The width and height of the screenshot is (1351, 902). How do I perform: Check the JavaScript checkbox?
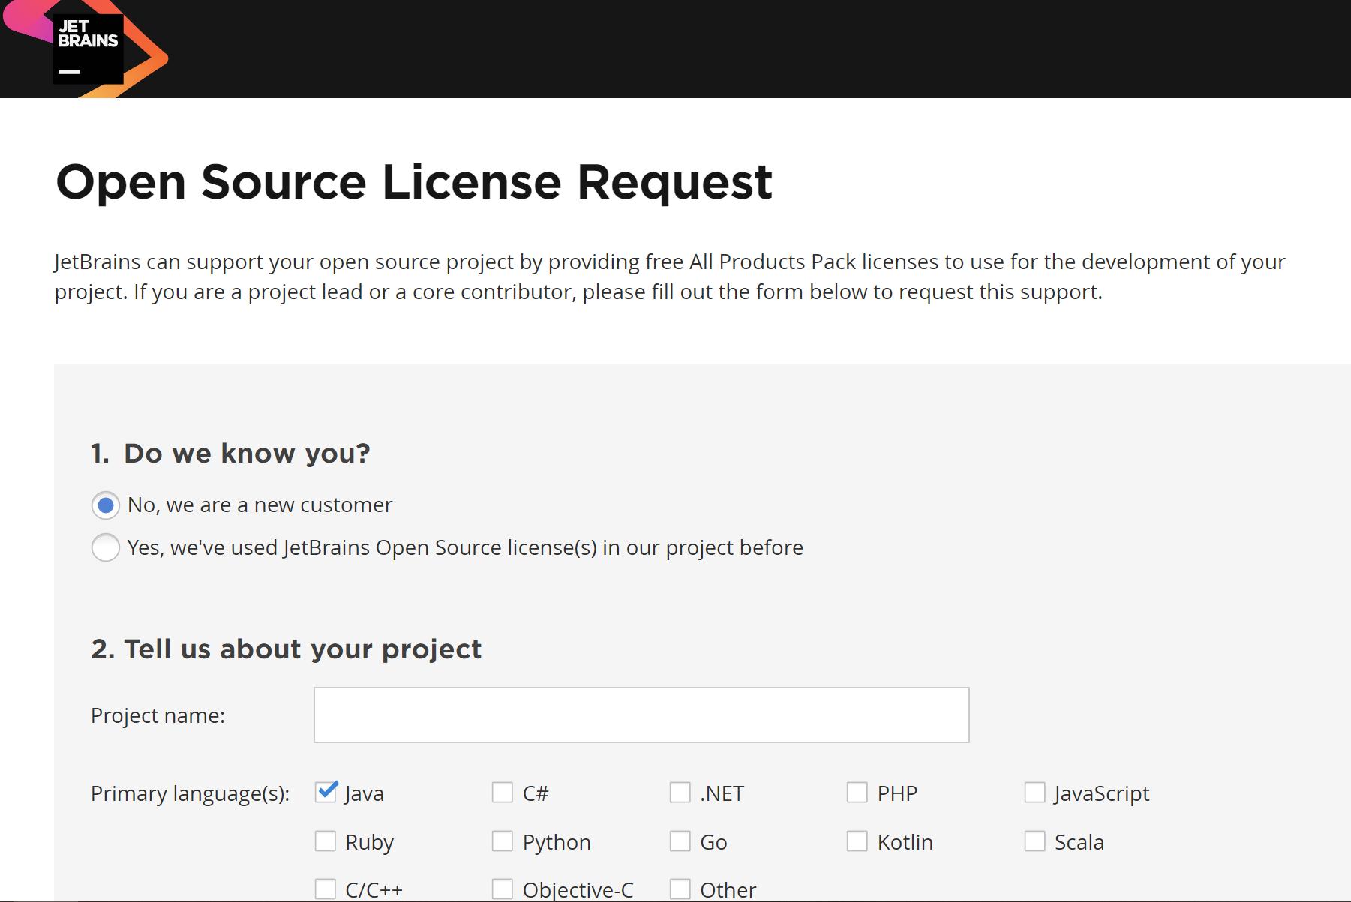pos(1034,792)
